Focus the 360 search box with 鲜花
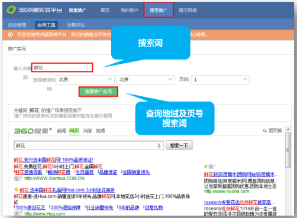Image resolution: width=297 pixels, height=218 pixels. (89, 145)
